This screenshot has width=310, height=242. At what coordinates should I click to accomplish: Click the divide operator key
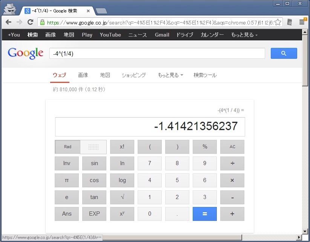[x=232, y=163]
